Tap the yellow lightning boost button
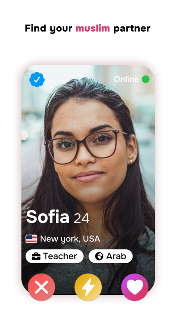 [88, 287]
